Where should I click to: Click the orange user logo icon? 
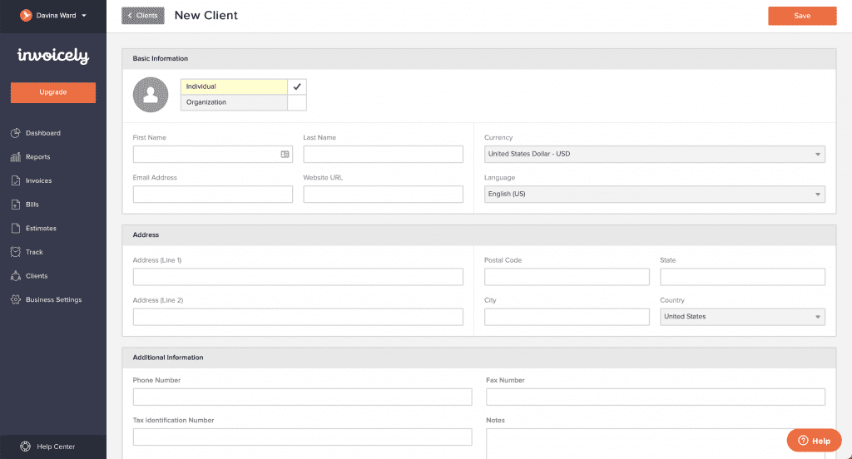pyautogui.click(x=26, y=15)
